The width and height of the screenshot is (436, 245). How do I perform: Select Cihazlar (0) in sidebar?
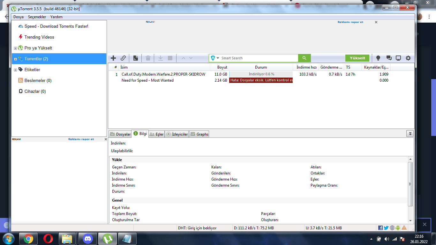click(x=35, y=91)
